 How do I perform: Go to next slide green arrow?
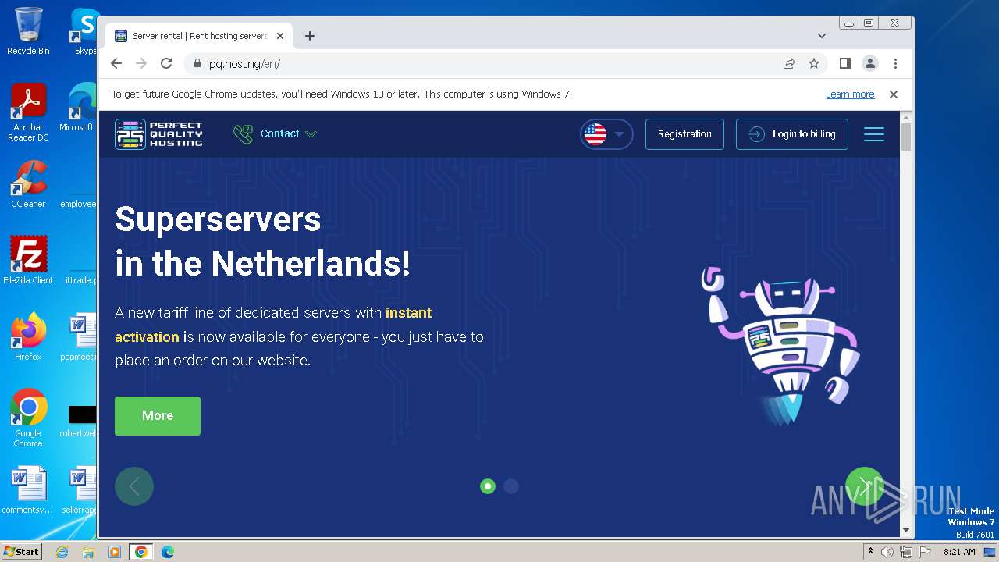[x=865, y=486]
